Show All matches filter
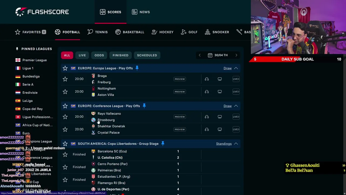346x195 pixels. 67,55
